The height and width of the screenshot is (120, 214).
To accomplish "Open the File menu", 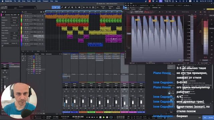I will (15, 1).
